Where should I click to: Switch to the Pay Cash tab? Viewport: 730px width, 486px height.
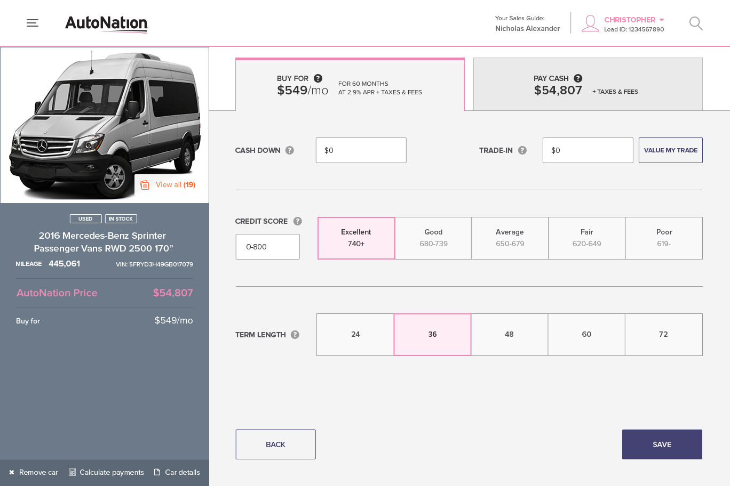588,84
